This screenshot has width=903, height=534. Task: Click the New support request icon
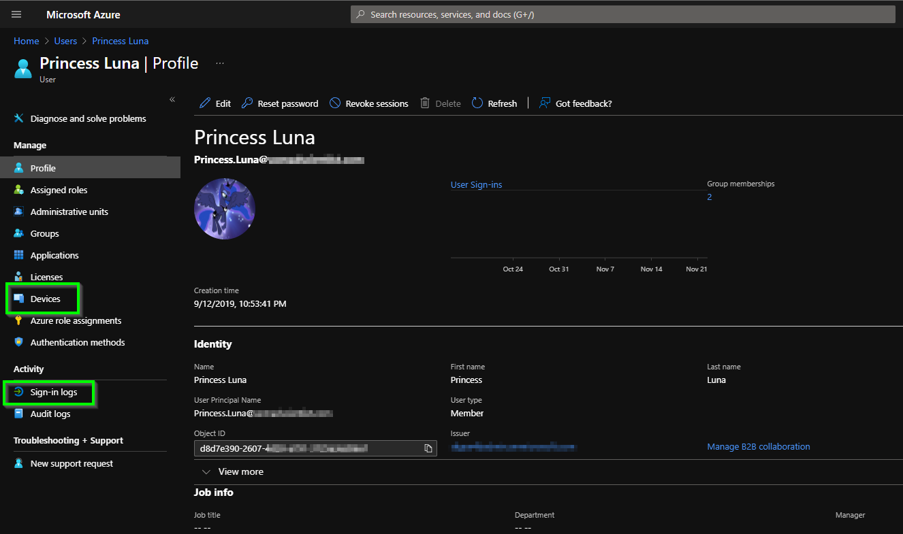pyautogui.click(x=19, y=463)
